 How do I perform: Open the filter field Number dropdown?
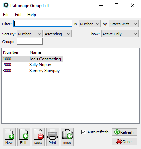point(90,24)
